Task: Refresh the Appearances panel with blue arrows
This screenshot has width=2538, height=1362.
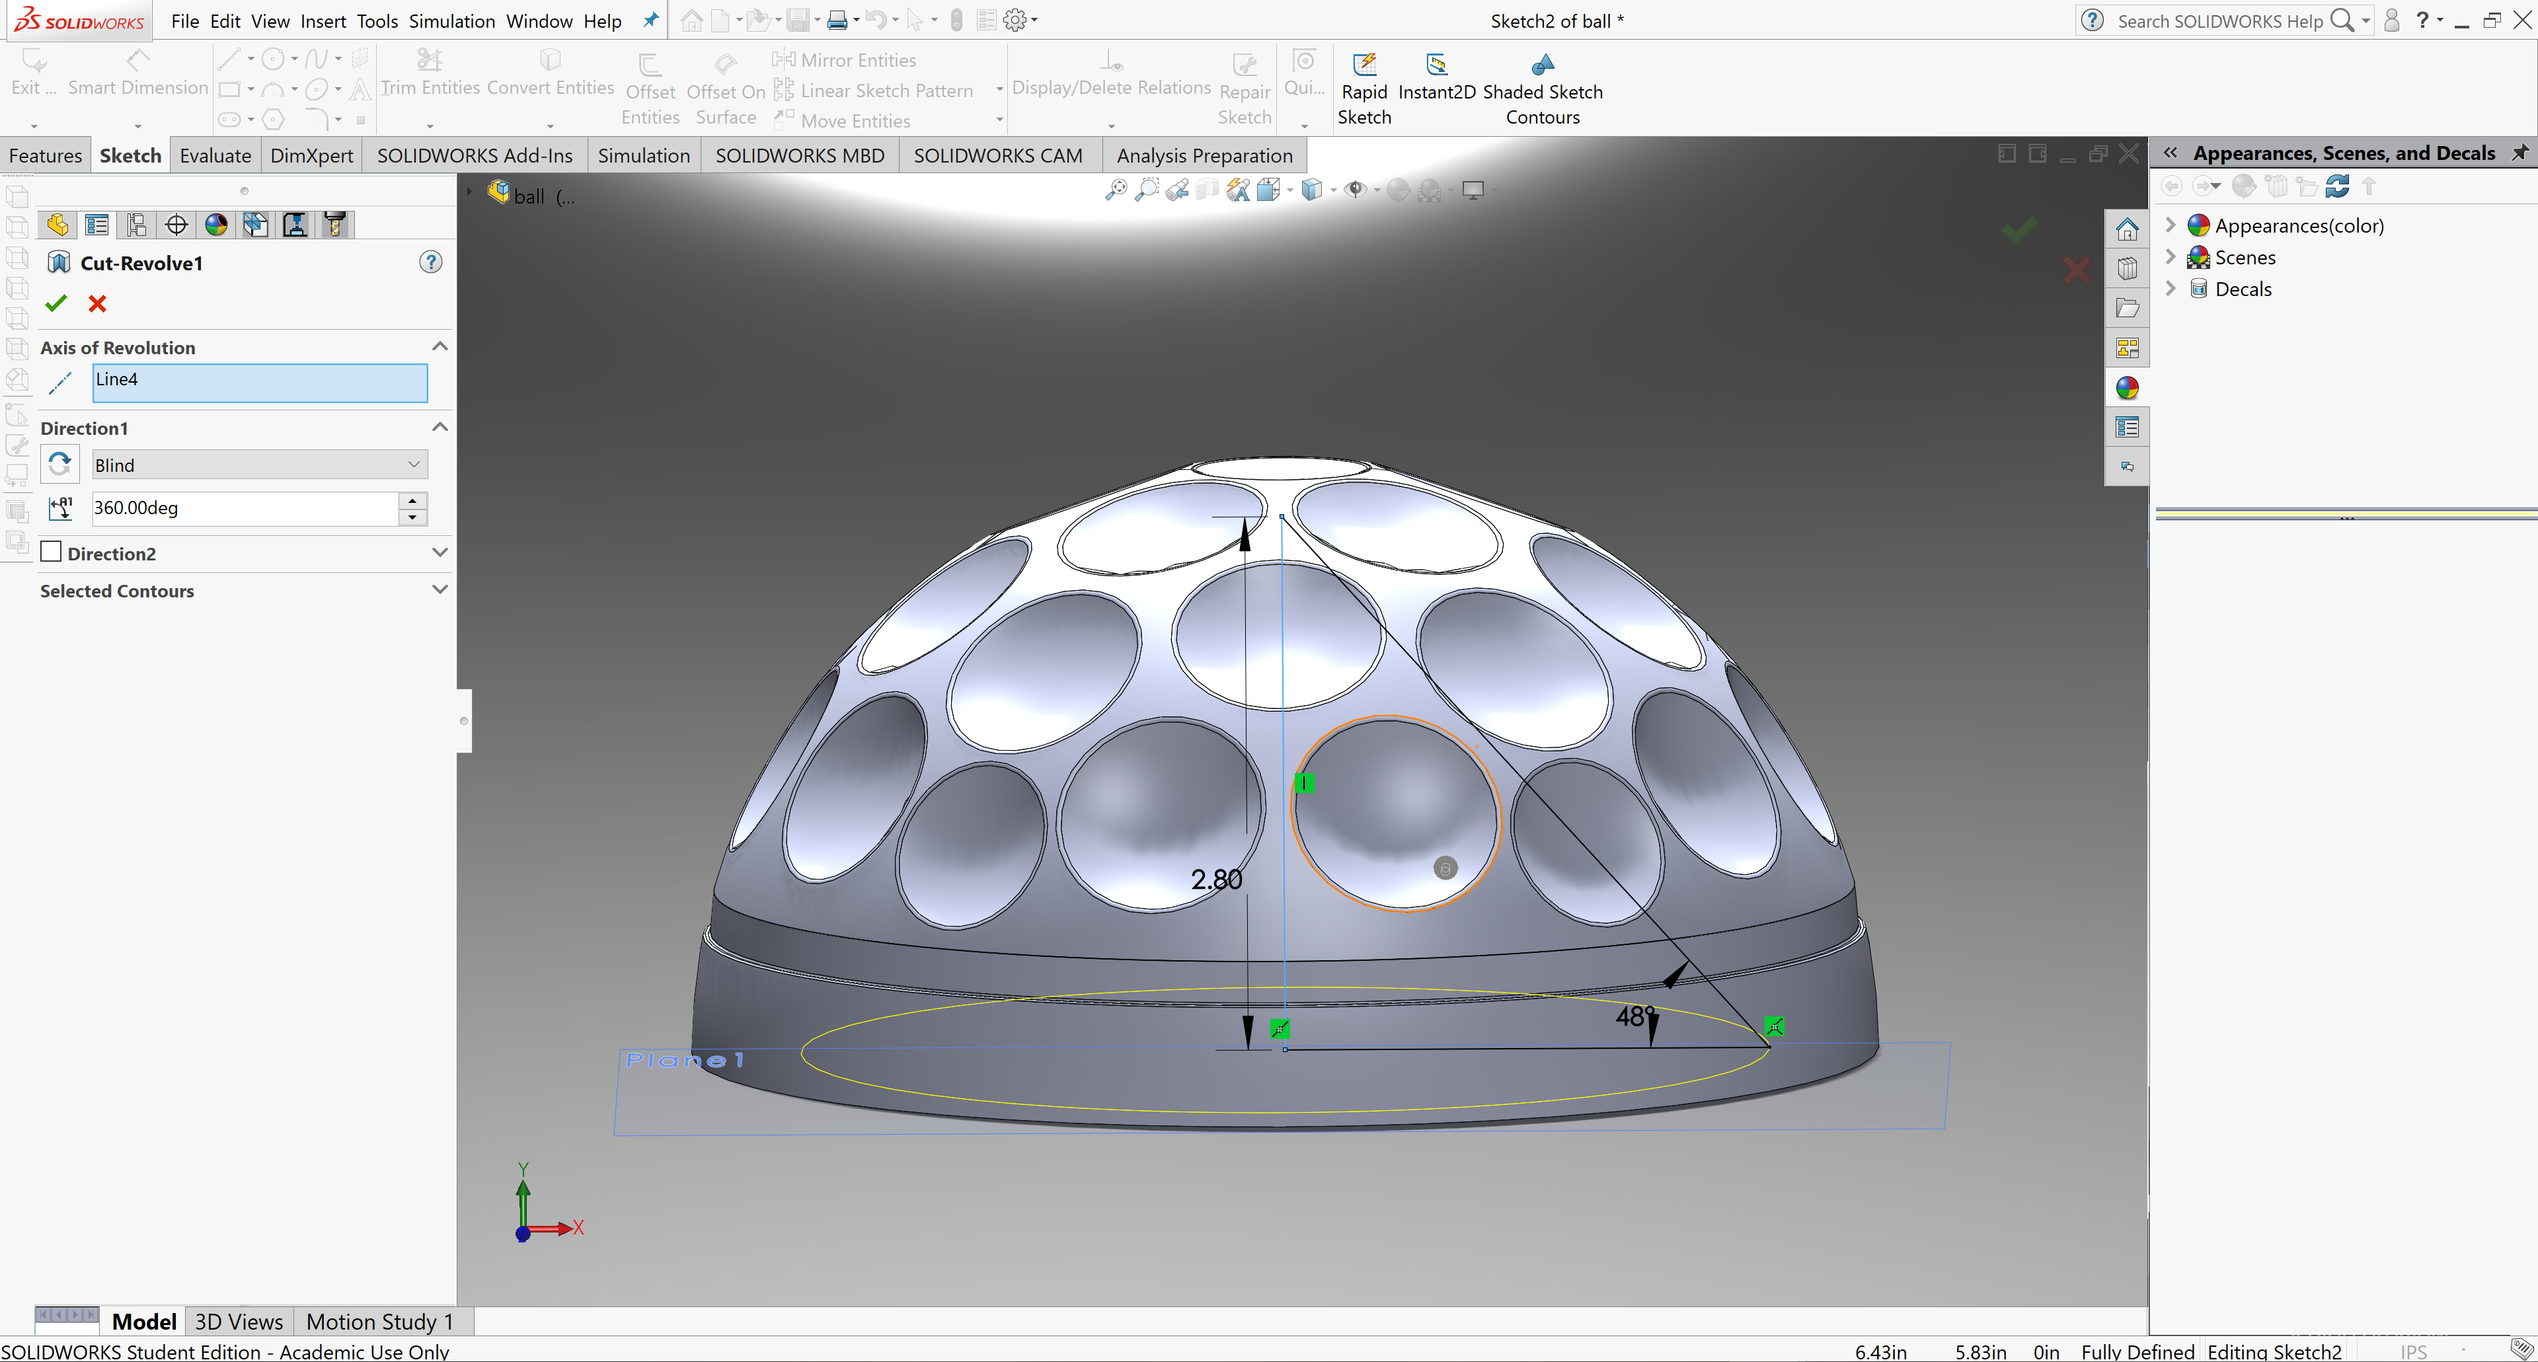Action: tap(2337, 186)
